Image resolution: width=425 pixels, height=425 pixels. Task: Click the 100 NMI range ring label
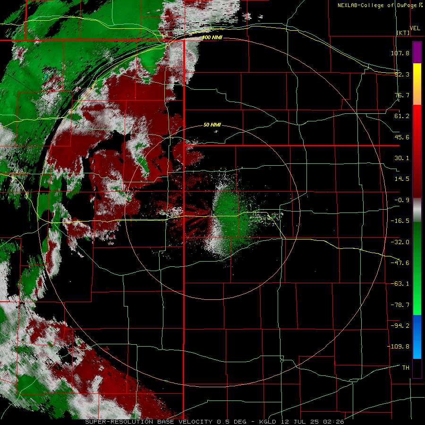[x=212, y=38]
